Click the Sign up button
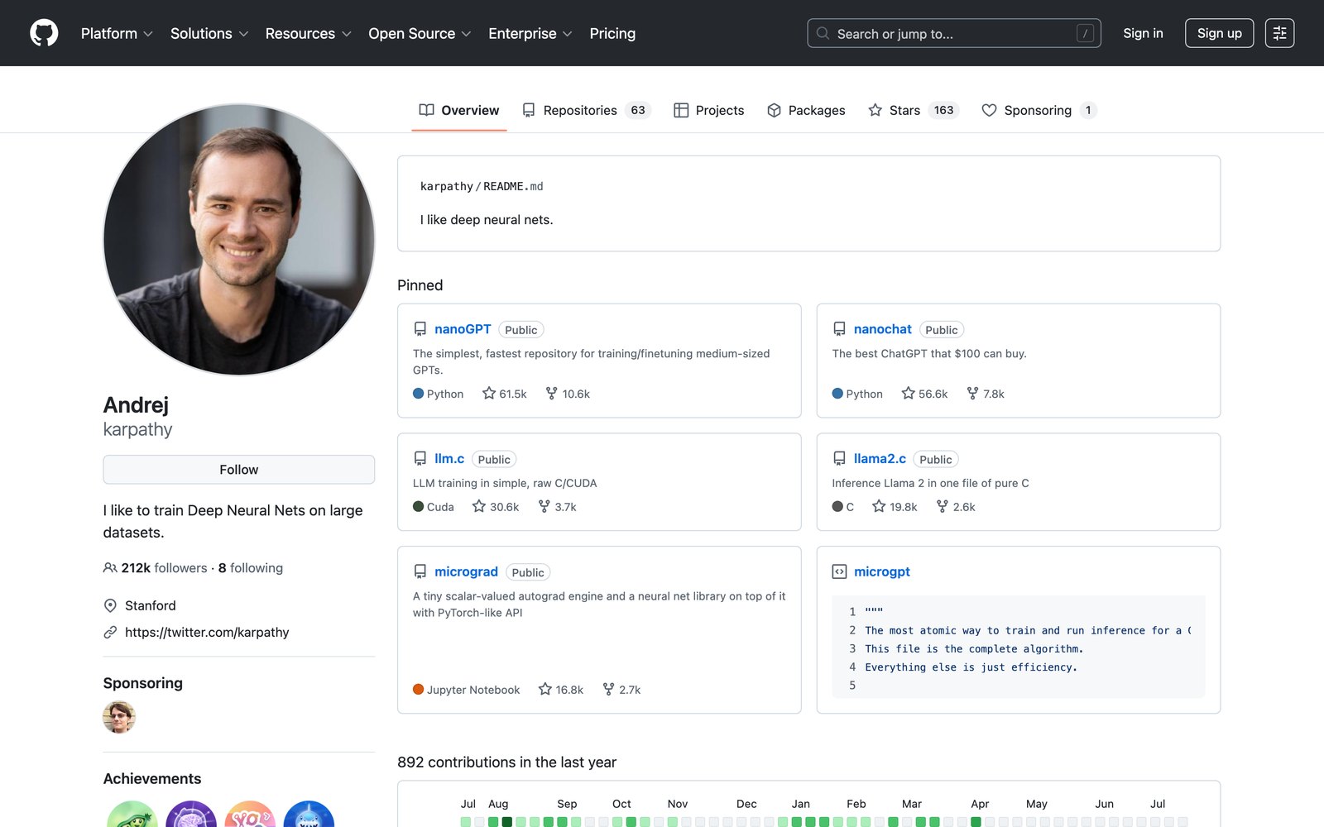 [x=1219, y=33]
